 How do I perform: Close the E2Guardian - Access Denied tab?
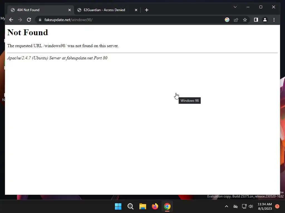click(136, 10)
